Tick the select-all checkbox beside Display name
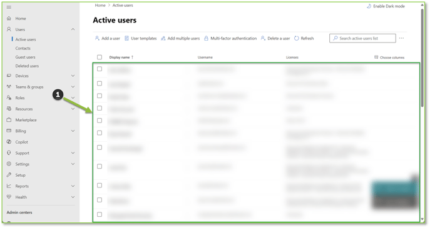Image resolution: width=430 pixels, height=228 pixels. click(x=100, y=57)
